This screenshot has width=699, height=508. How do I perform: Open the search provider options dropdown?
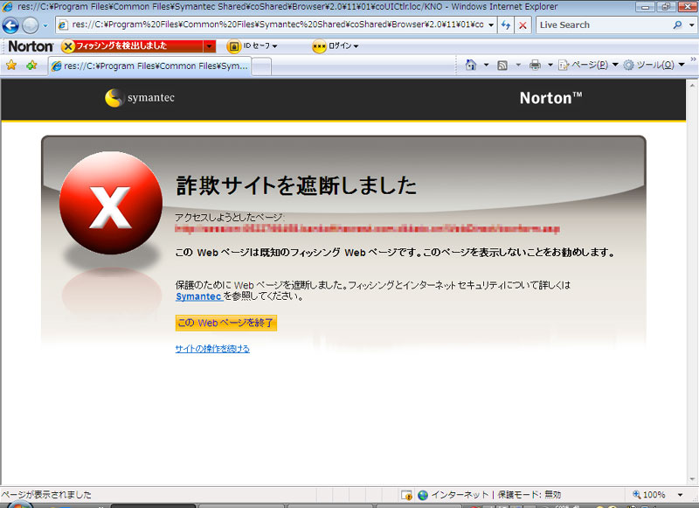(x=691, y=25)
